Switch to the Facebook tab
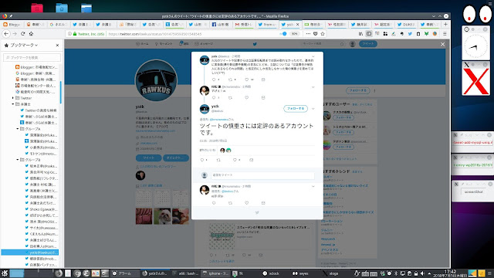 click(220, 24)
